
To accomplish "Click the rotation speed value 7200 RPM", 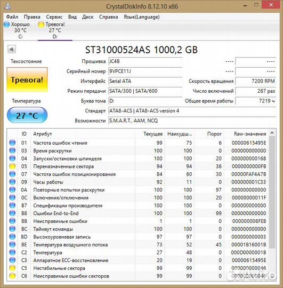I will tap(256, 81).
